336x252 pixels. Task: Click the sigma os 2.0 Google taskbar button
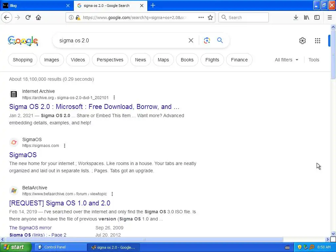114,247
